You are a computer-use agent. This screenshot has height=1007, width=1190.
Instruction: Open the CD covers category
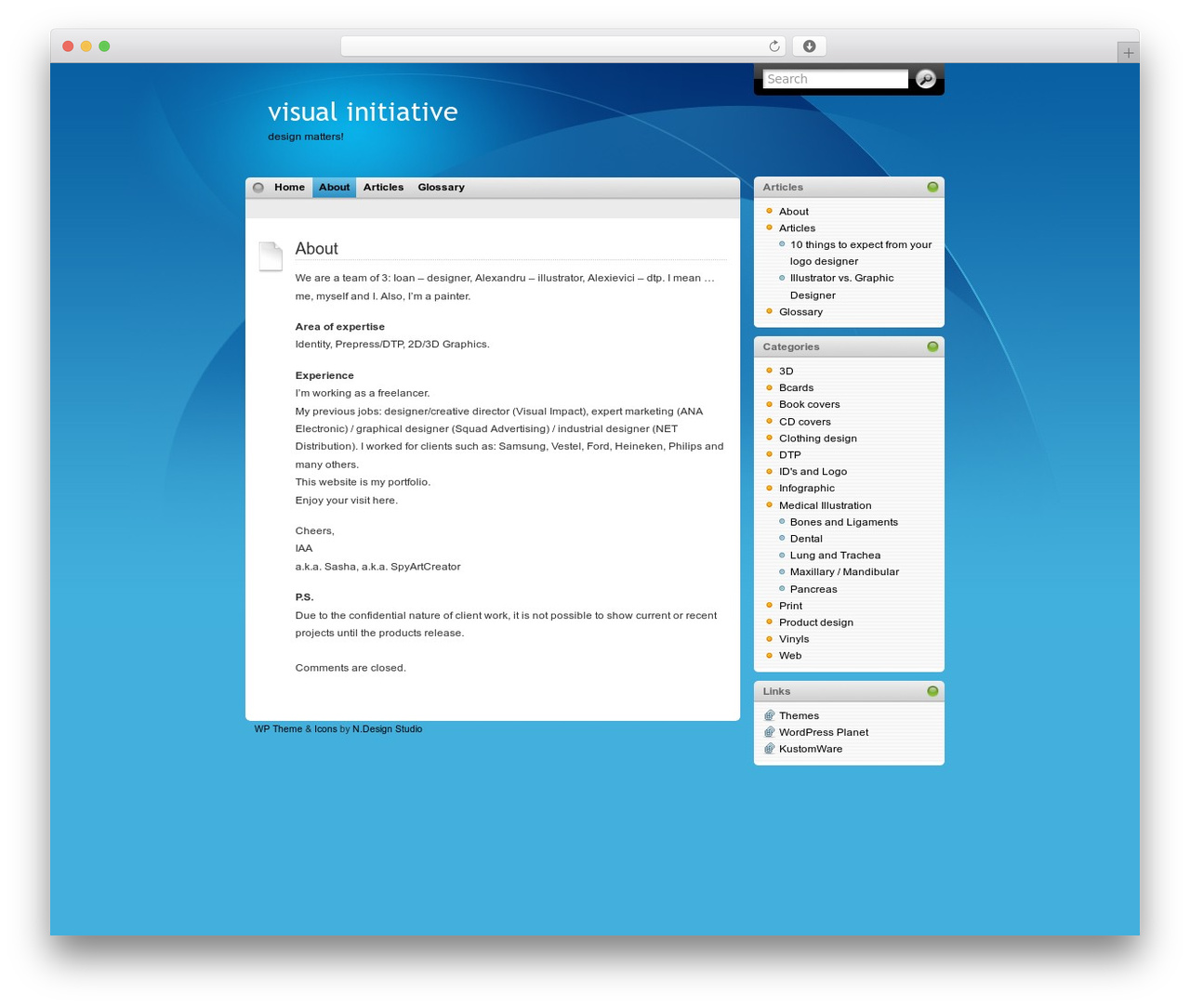pyautogui.click(x=804, y=422)
